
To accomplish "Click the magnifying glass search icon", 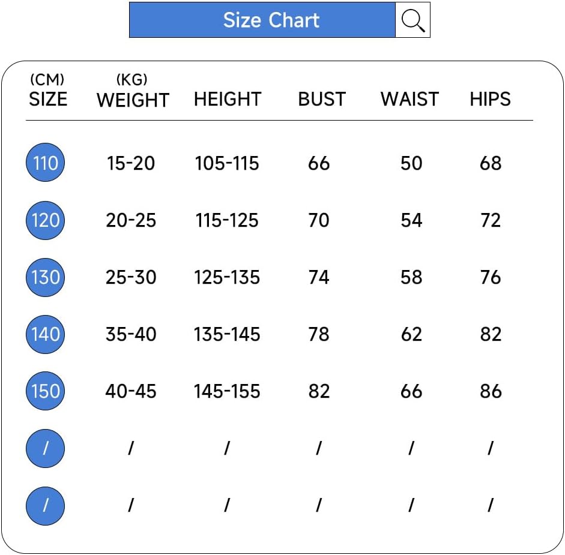I will pos(412,20).
